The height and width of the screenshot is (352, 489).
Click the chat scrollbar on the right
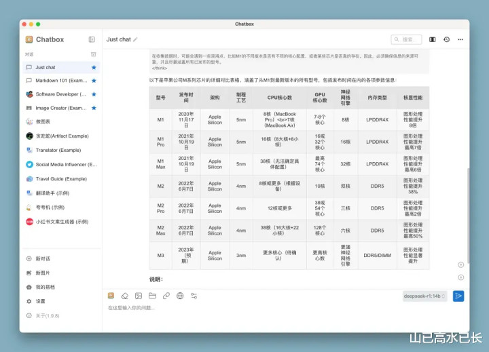tap(468, 215)
